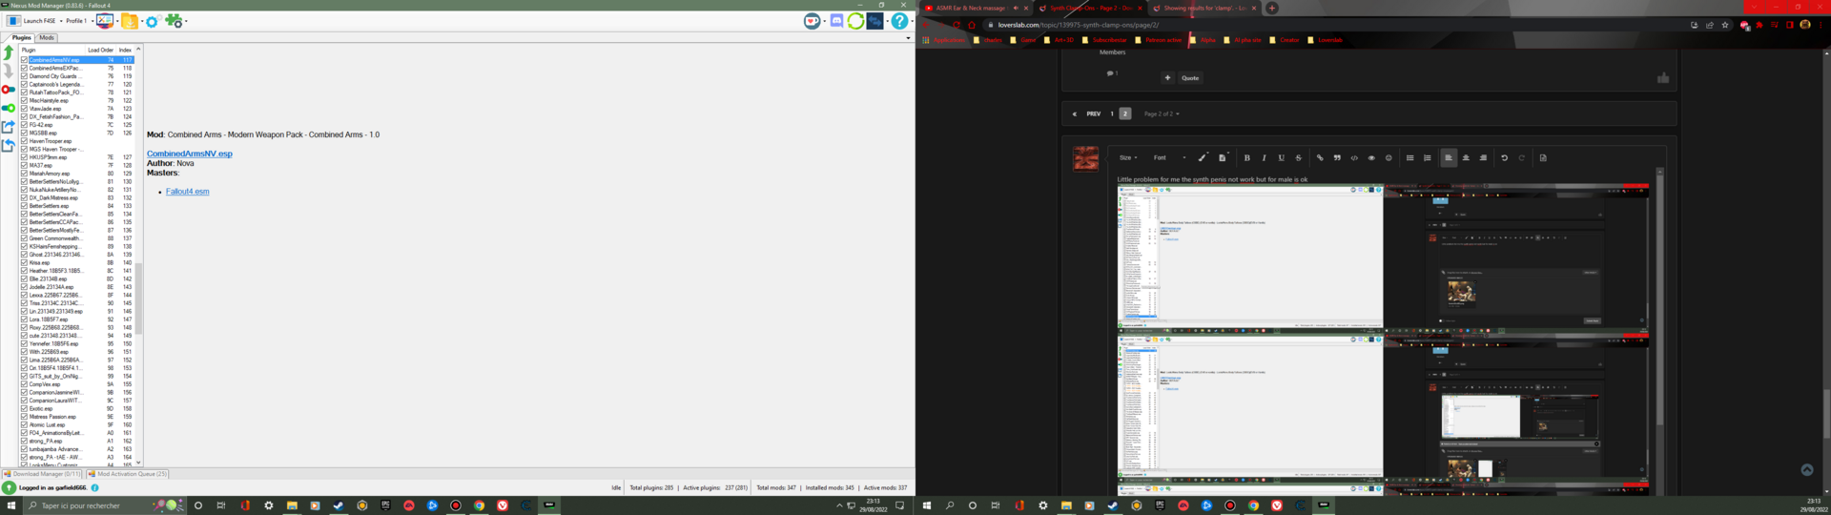Open the paste options dropdown in editor

(1223, 158)
